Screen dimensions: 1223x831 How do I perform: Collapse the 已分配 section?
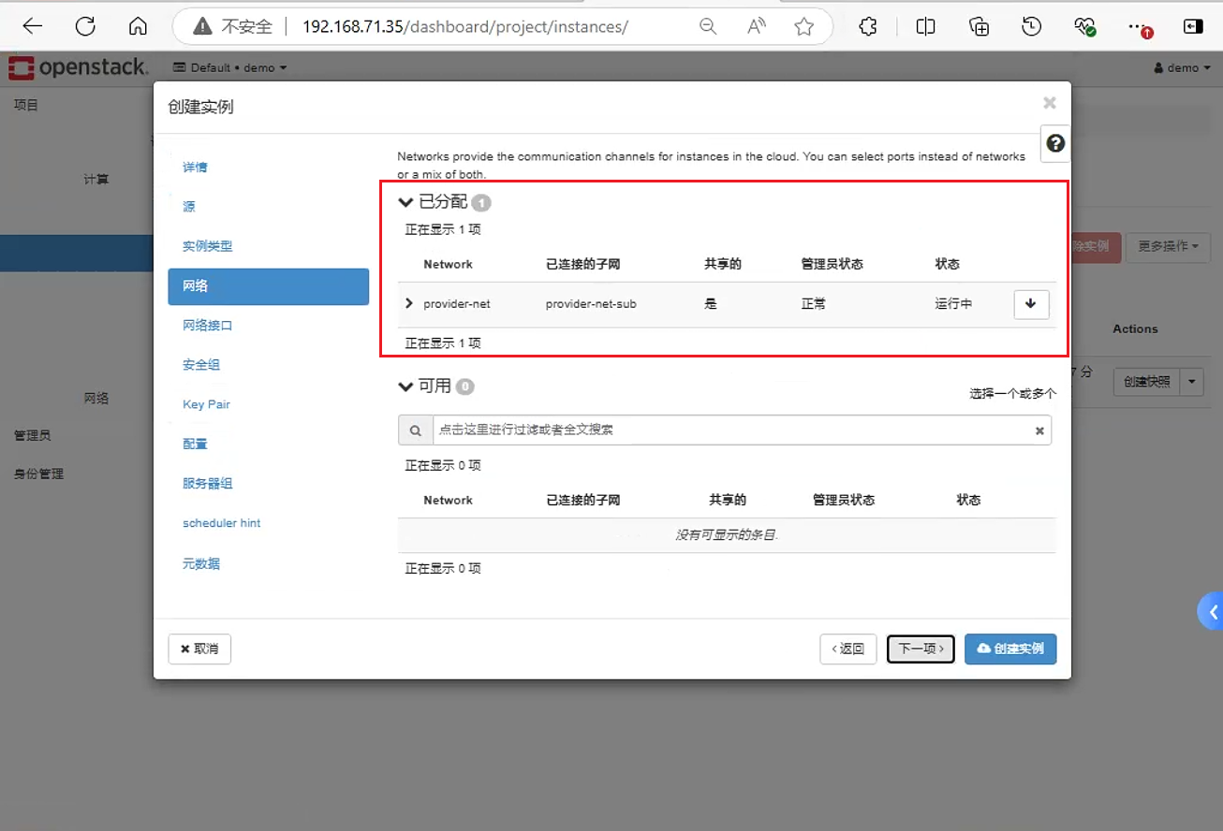[x=405, y=202]
